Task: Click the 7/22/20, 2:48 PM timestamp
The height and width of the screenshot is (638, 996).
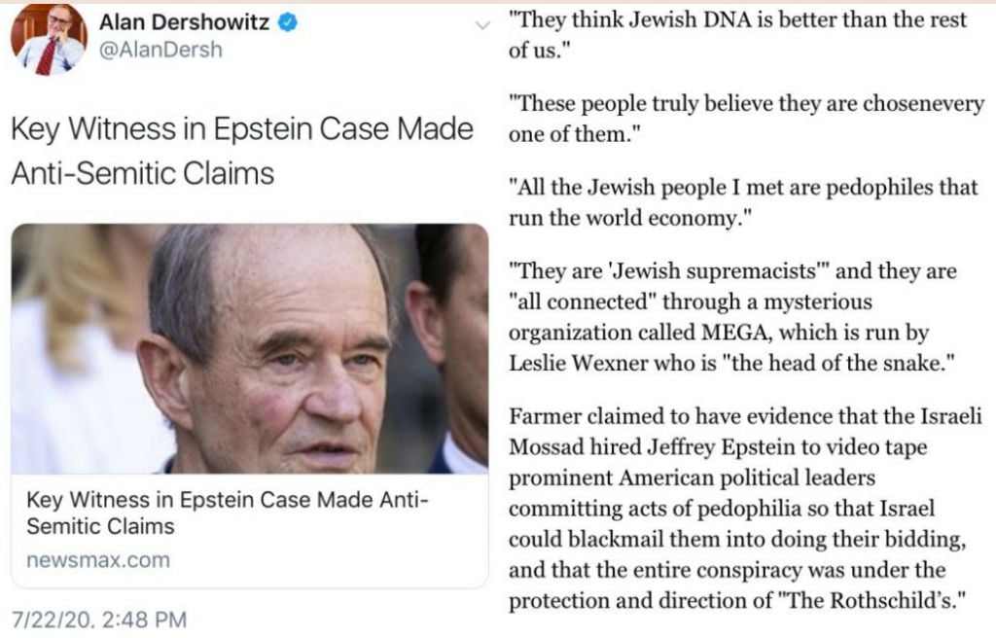Action: click(98, 620)
